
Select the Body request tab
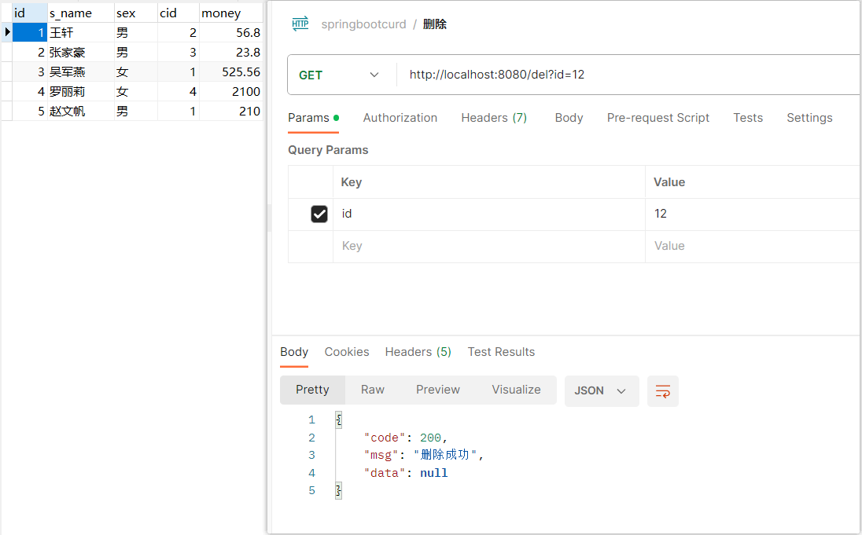(x=569, y=118)
